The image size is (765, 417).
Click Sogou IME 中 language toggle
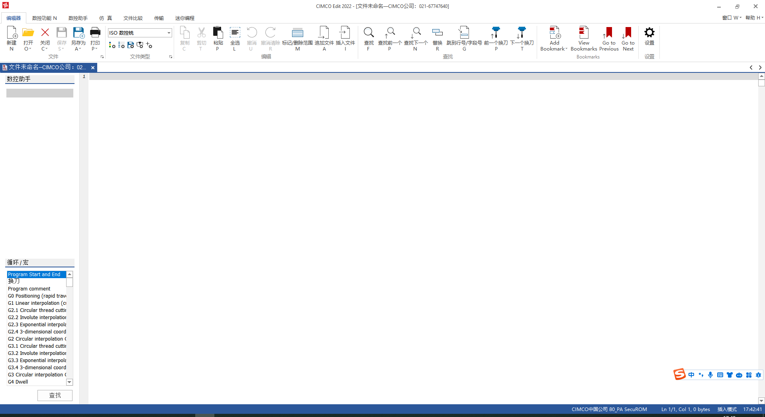coord(691,375)
